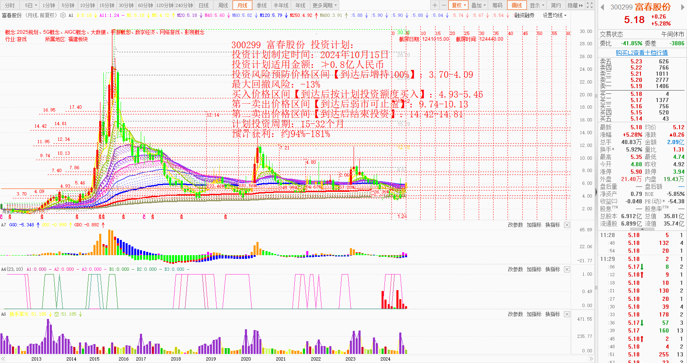
Task: Click 融资融券 margin trading label
Action: point(524,15)
